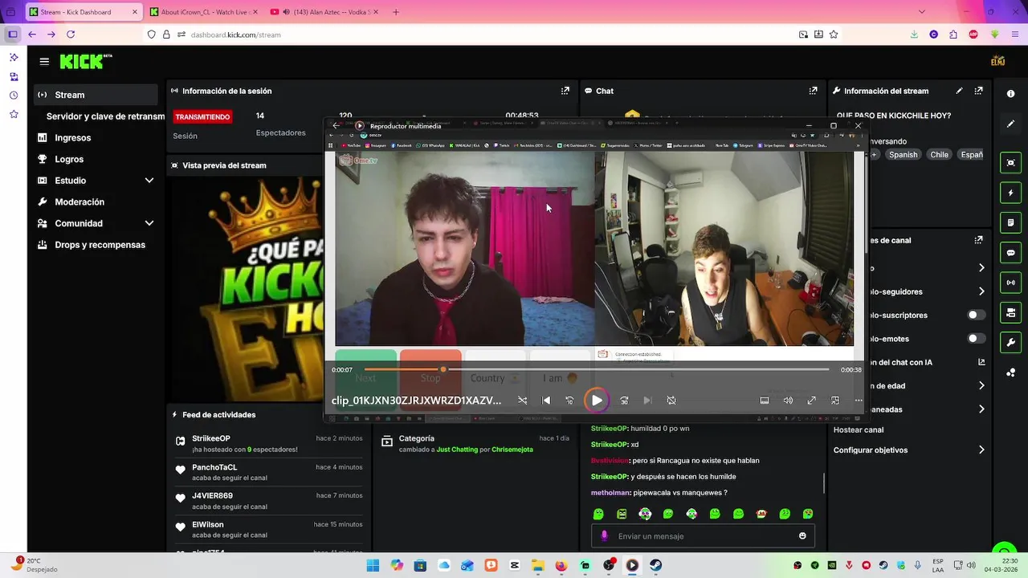Click the pencil icon in right rail
The width and height of the screenshot is (1028, 578).
pyautogui.click(x=1010, y=124)
